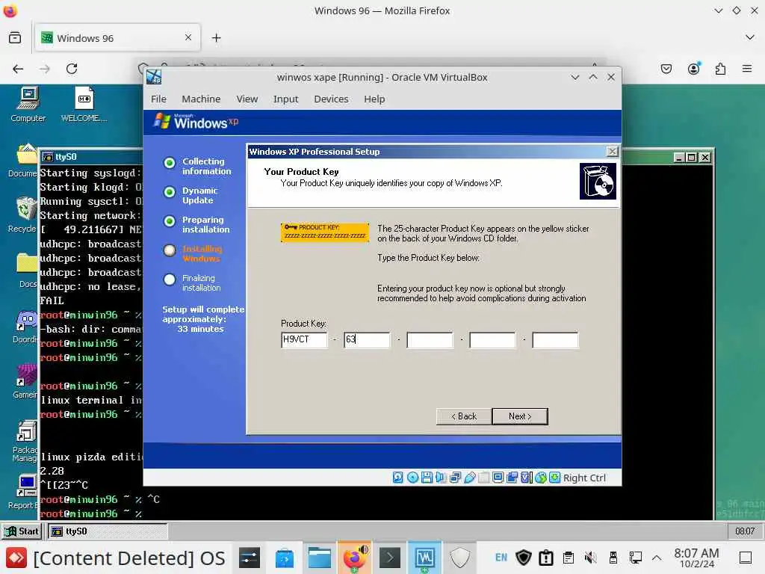Open the File menu in VirtualBox
765x574 pixels.
point(158,99)
